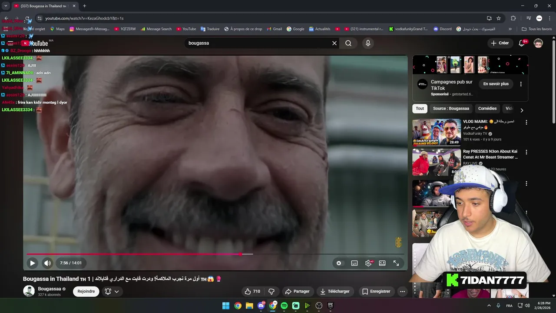This screenshot has height=313, width=556.
Task: Bookmark this page with the star
Action: pyautogui.click(x=499, y=18)
